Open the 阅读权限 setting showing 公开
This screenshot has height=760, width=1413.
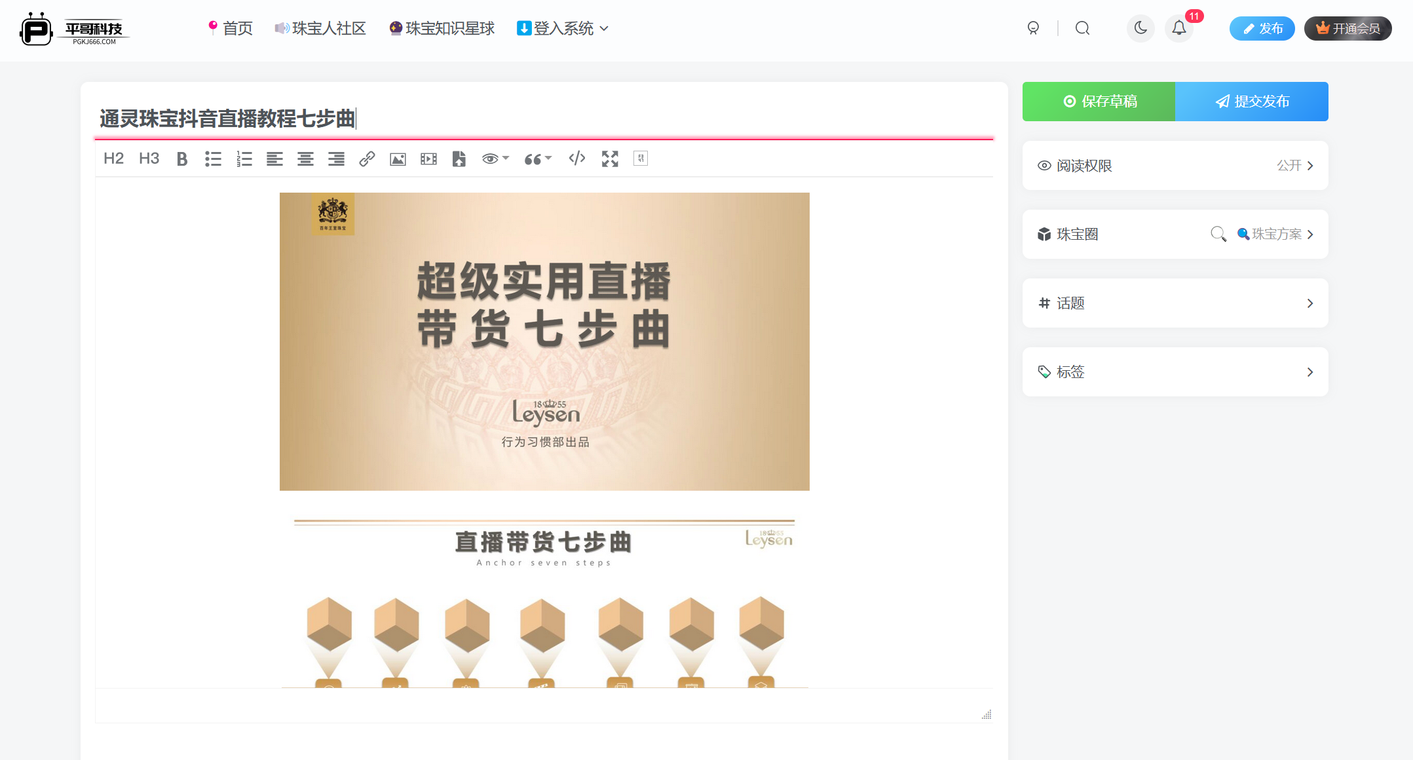pos(1175,165)
